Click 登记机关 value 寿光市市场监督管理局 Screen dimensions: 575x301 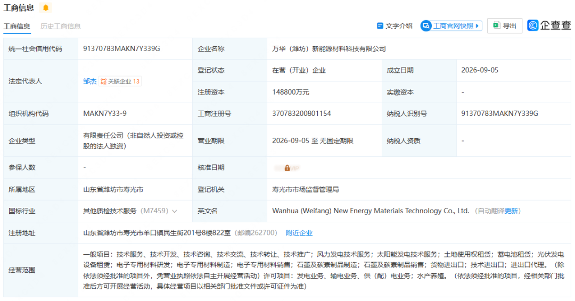[306, 189]
